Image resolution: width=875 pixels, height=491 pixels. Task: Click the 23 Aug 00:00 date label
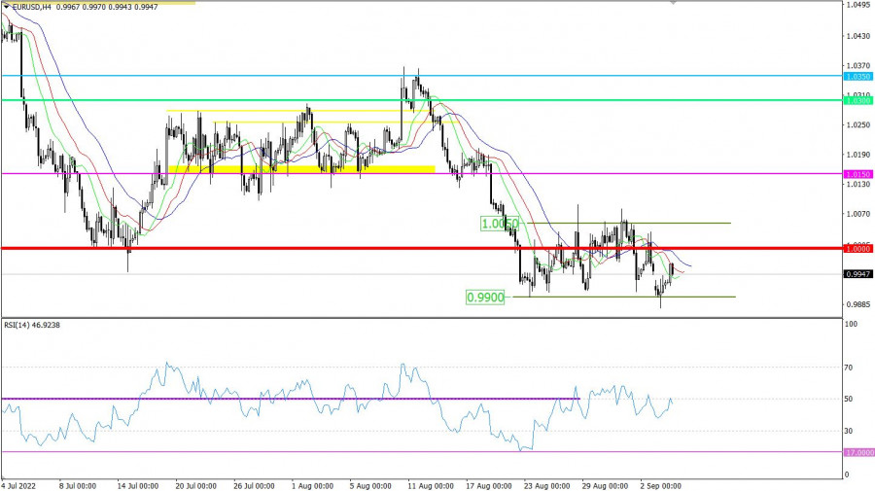click(543, 483)
